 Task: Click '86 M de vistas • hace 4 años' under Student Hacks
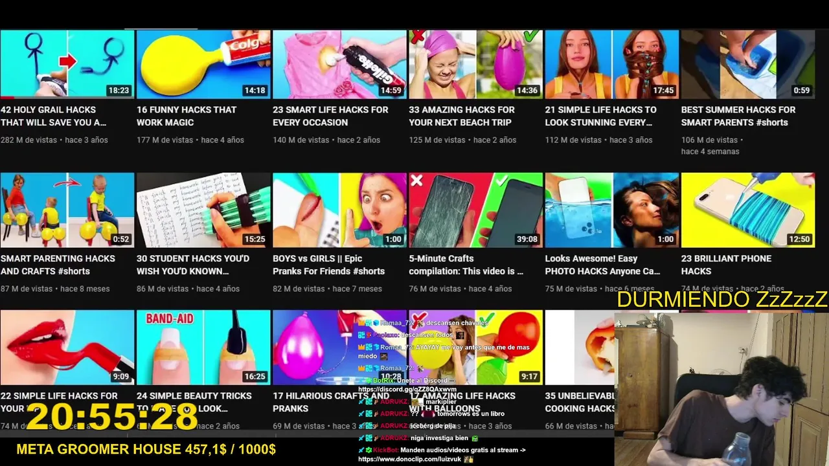(x=188, y=289)
